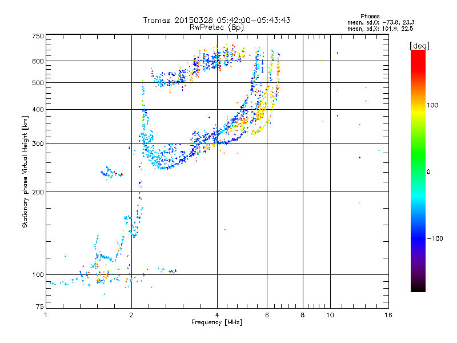
Task: Click the 'Frequency [MHz]' axis label
Action: click(x=217, y=322)
